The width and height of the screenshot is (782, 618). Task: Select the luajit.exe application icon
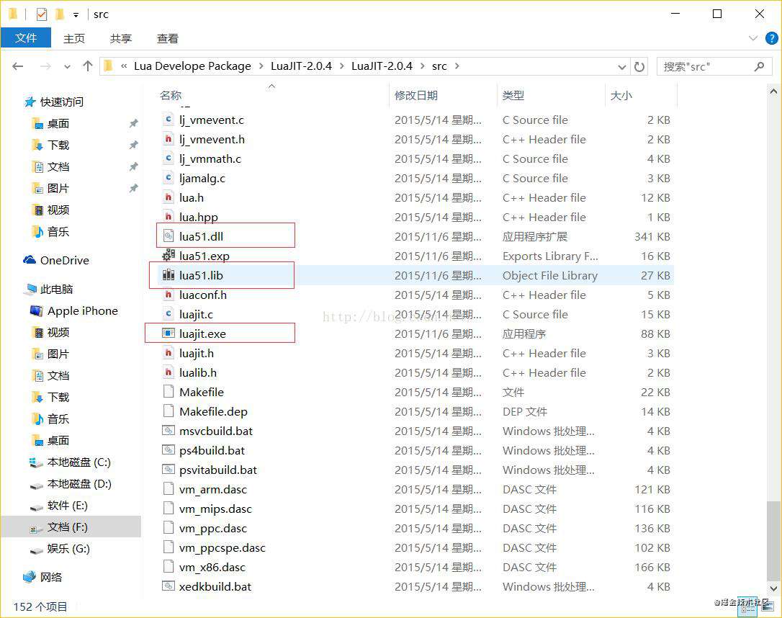pyautogui.click(x=168, y=333)
